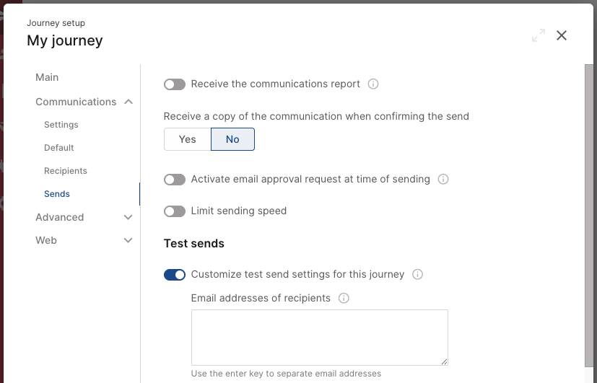Go to Settings under Communications
This screenshot has height=383, width=597.
[x=61, y=125]
